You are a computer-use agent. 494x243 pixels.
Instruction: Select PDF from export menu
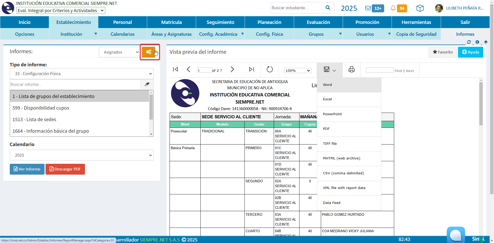pyautogui.click(x=326, y=129)
